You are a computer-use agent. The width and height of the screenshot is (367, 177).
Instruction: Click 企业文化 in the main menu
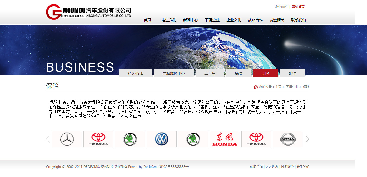(234, 20)
